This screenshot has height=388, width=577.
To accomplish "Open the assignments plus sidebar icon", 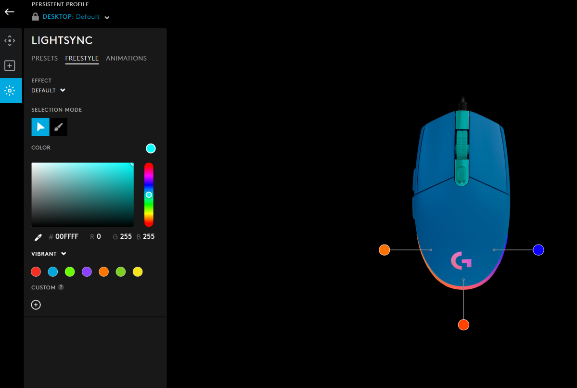I will pos(10,66).
